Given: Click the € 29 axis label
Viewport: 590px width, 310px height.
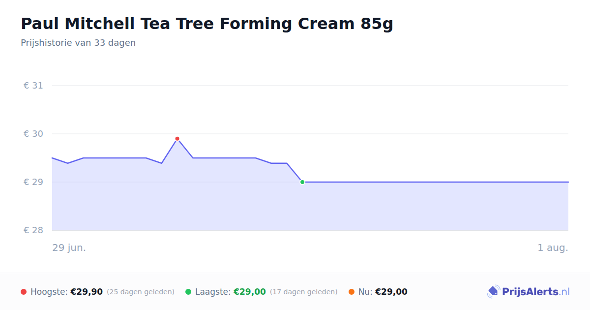Looking at the screenshot, I should point(33,182).
